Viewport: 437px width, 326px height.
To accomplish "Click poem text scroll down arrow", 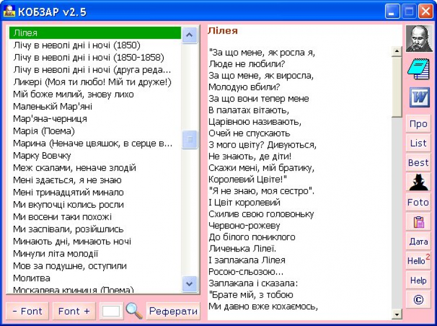I will (396, 315).
